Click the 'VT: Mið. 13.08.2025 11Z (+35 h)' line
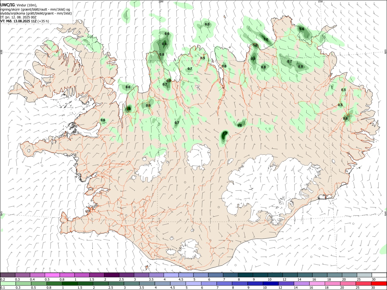387x290 pixels. click(24, 21)
